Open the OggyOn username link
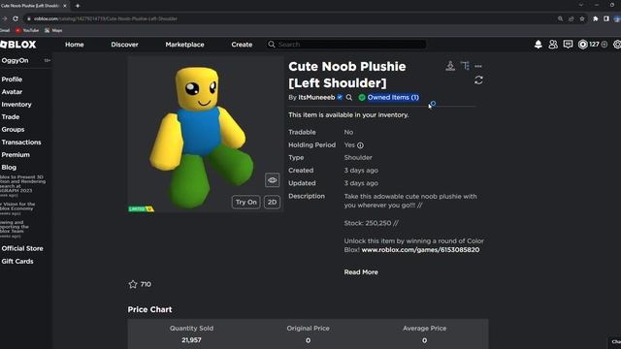 (16, 60)
